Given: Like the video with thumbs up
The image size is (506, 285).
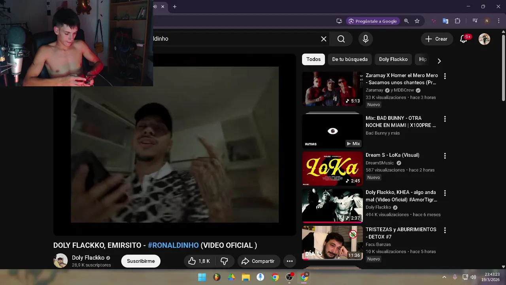Looking at the screenshot, I should pyautogui.click(x=199, y=261).
